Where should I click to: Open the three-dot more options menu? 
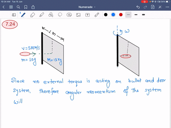coord(167,7)
